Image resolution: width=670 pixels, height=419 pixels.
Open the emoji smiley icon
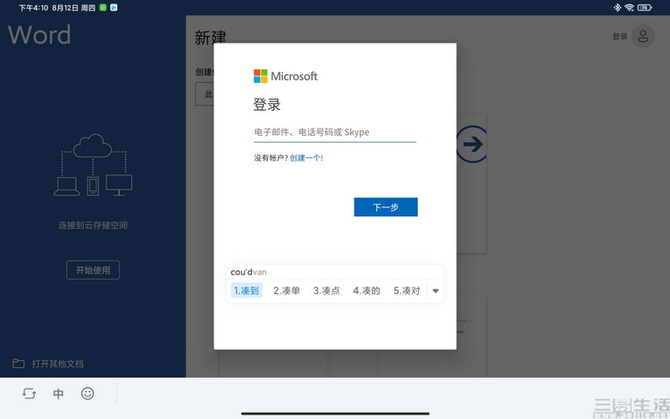point(88,393)
